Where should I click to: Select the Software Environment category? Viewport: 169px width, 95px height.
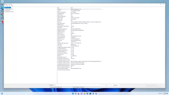point(9,12)
